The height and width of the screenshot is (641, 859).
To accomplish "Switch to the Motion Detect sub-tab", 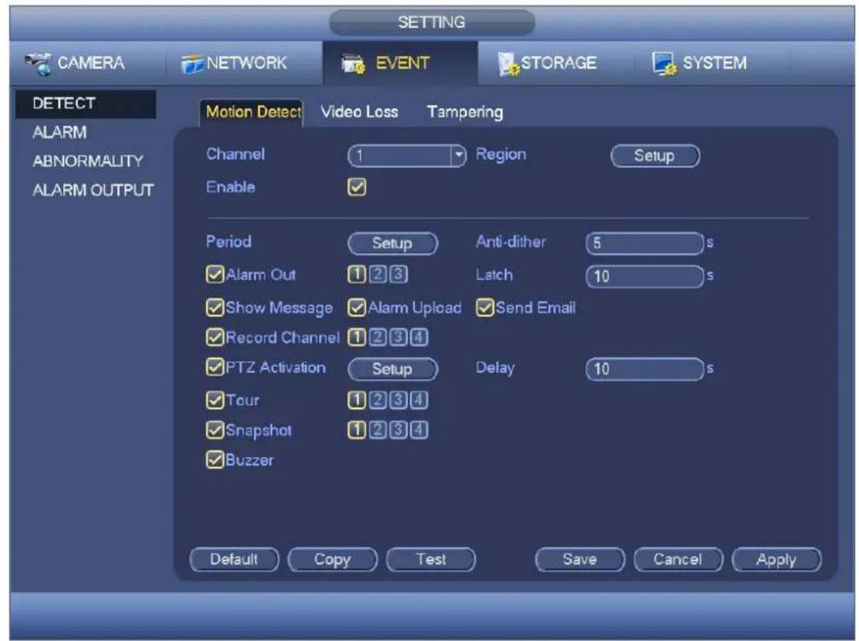I will pos(253,112).
